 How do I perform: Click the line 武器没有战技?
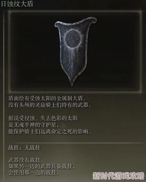(x=26, y=160)
